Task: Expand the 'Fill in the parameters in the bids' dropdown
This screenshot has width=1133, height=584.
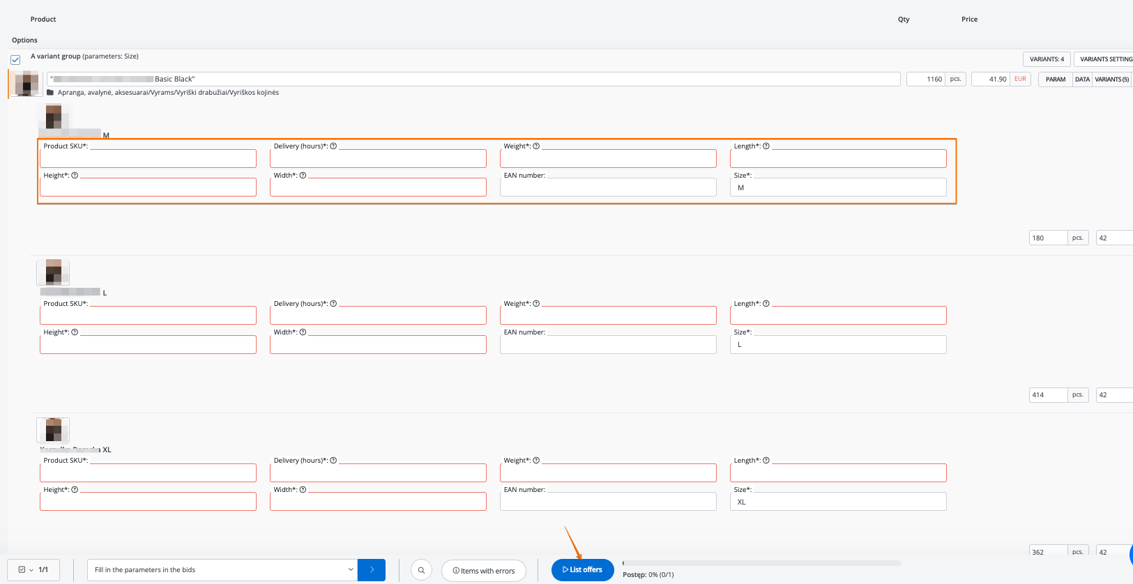Action: (x=222, y=570)
